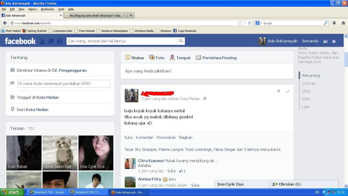The height and width of the screenshot is (196, 348).
Task: Click the status box Apa yang Anda pikirkan
Action: coord(207,71)
